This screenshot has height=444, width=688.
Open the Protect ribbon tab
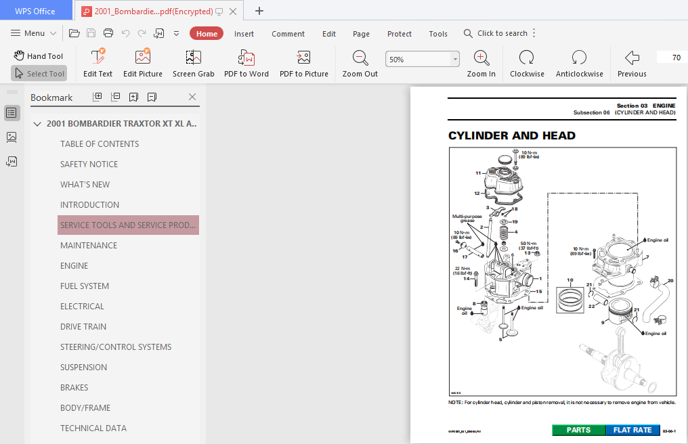coord(400,34)
